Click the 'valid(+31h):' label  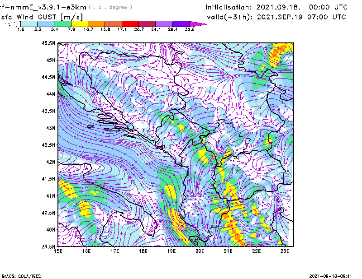point(230,17)
